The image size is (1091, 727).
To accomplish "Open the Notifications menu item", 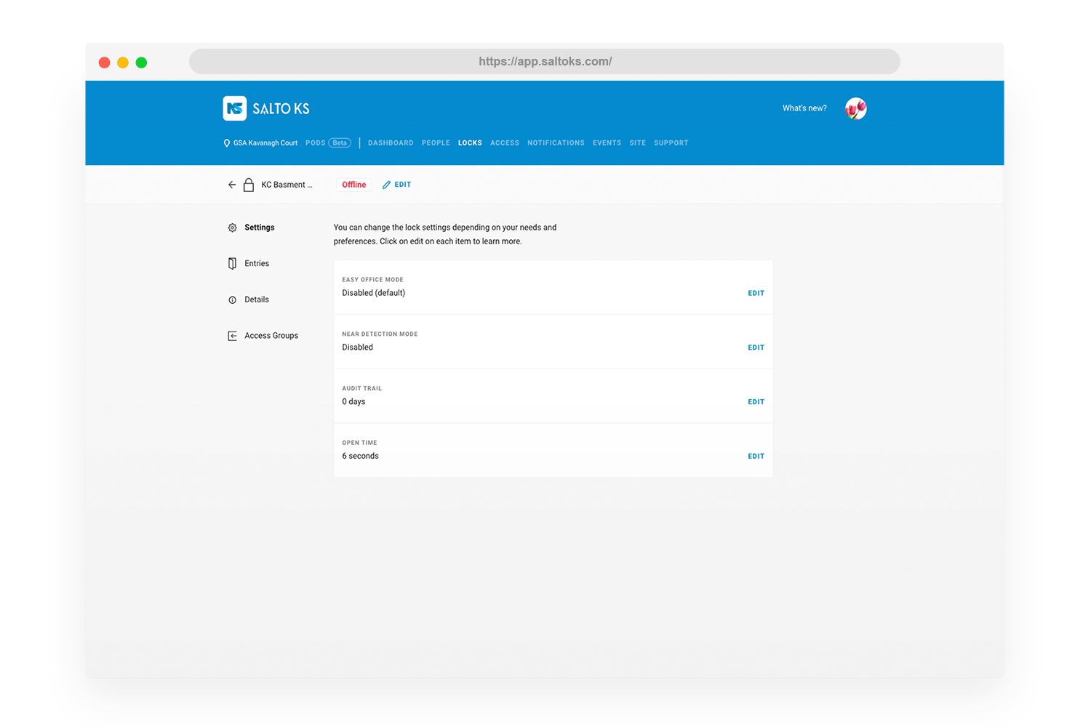I will point(556,143).
